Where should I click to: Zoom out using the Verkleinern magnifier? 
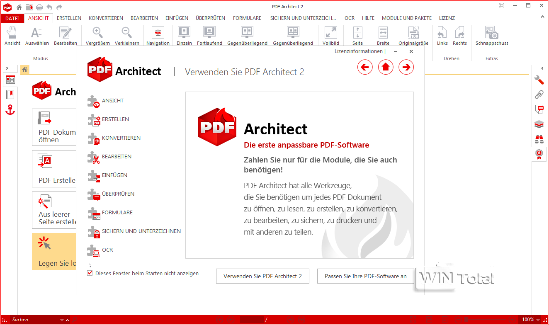coord(127,36)
